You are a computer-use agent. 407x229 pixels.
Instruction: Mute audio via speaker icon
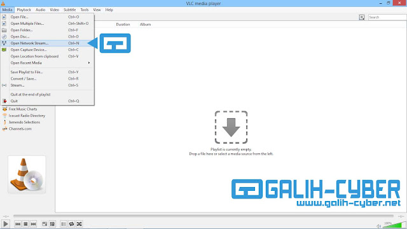click(x=379, y=226)
